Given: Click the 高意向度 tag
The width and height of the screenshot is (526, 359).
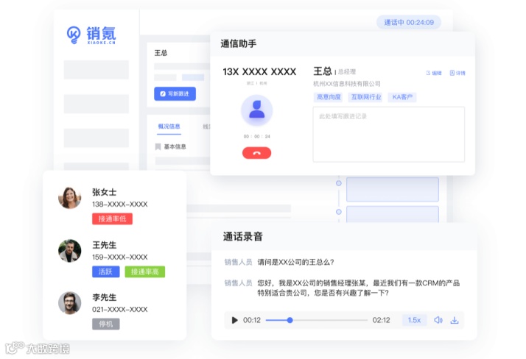Looking at the screenshot, I should (329, 97).
